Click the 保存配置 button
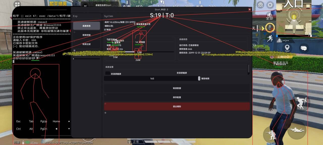 click(x=177, y=97)
